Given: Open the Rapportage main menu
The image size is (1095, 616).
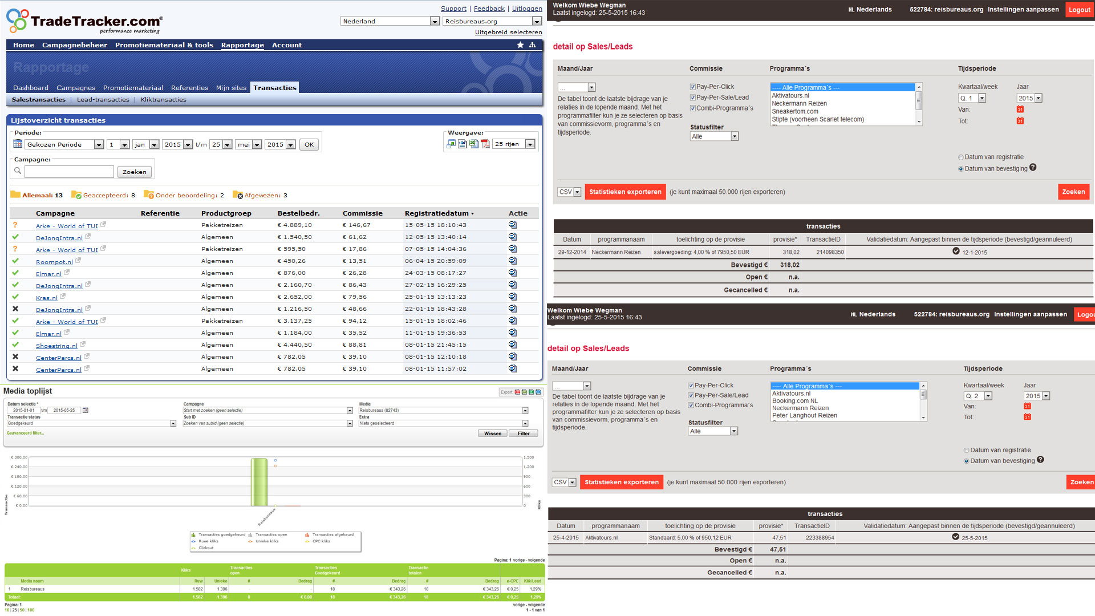Looking at the screenshot, I should coord(242,45).
